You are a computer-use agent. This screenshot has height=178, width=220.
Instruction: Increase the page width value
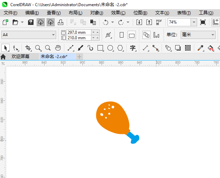point(98,32)
